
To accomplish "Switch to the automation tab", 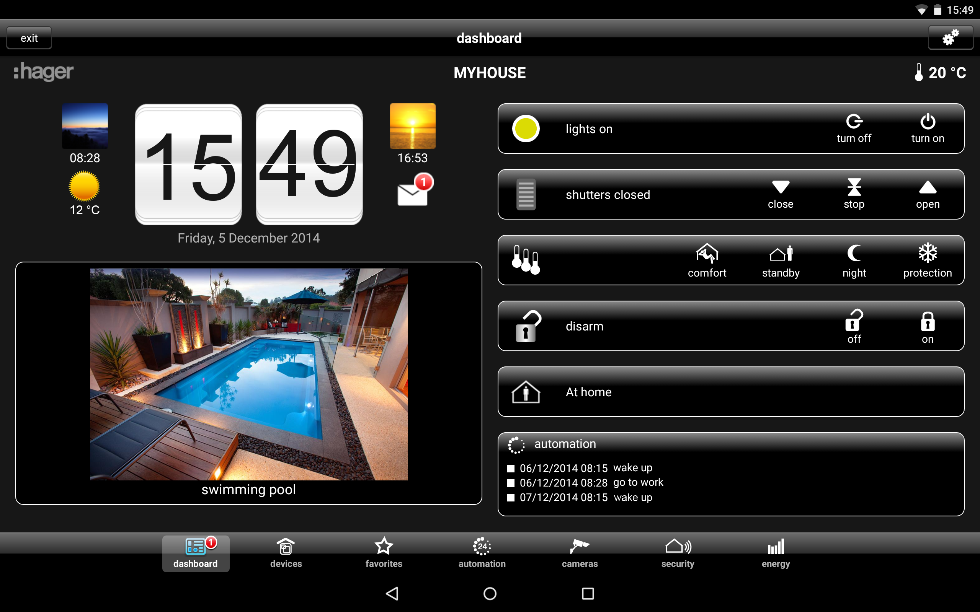I will (x=482, y=553).
